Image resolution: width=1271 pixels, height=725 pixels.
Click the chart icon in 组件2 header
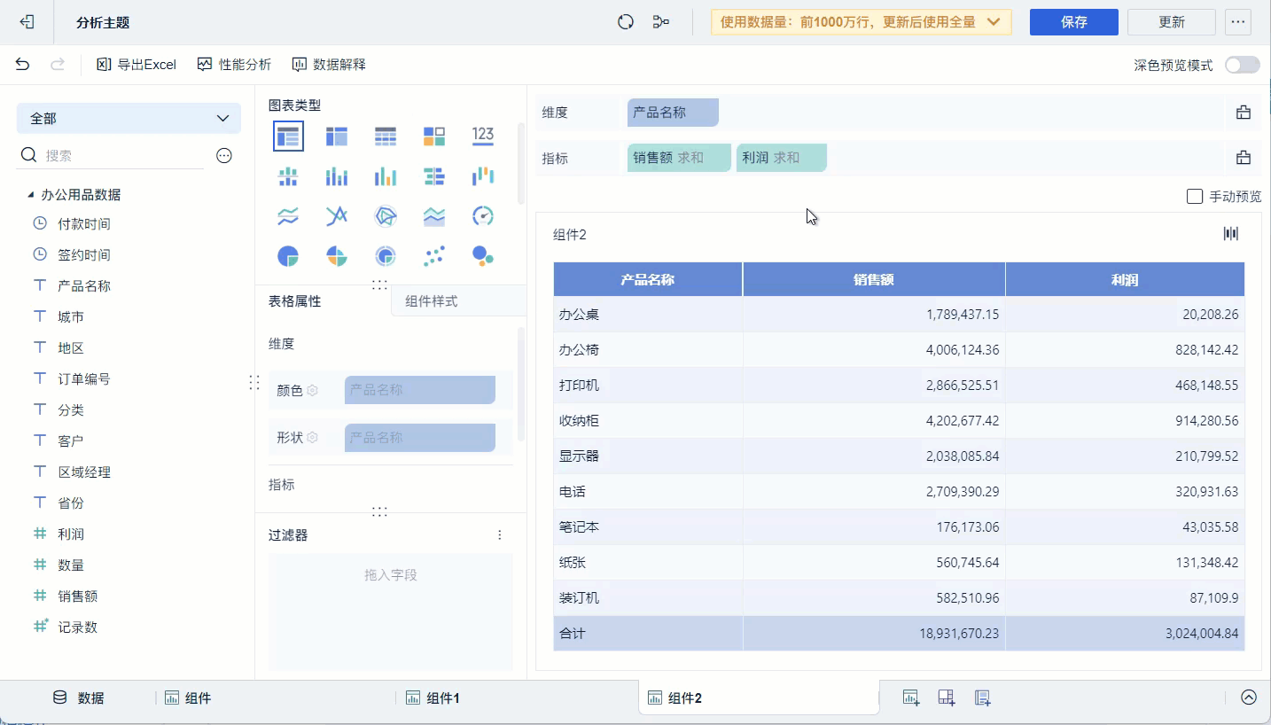pos(1231,233)
